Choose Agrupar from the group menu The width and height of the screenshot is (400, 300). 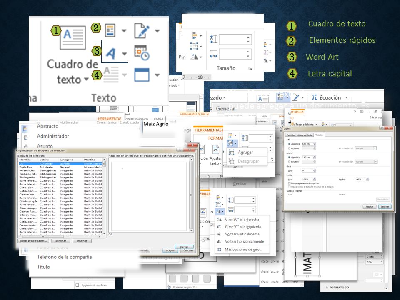pos(245,152)
